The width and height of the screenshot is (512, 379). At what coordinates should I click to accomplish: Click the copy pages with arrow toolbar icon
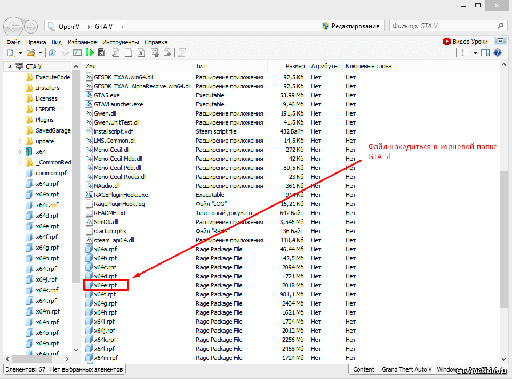(x=167, y=53)
